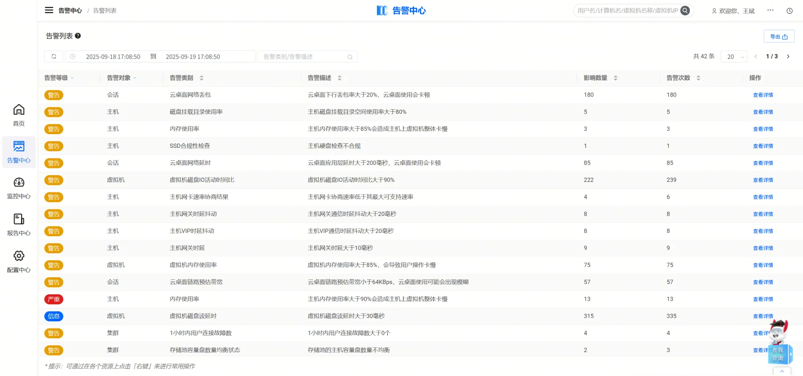Sort by 告警类别 column

click(x=202, y=78)
